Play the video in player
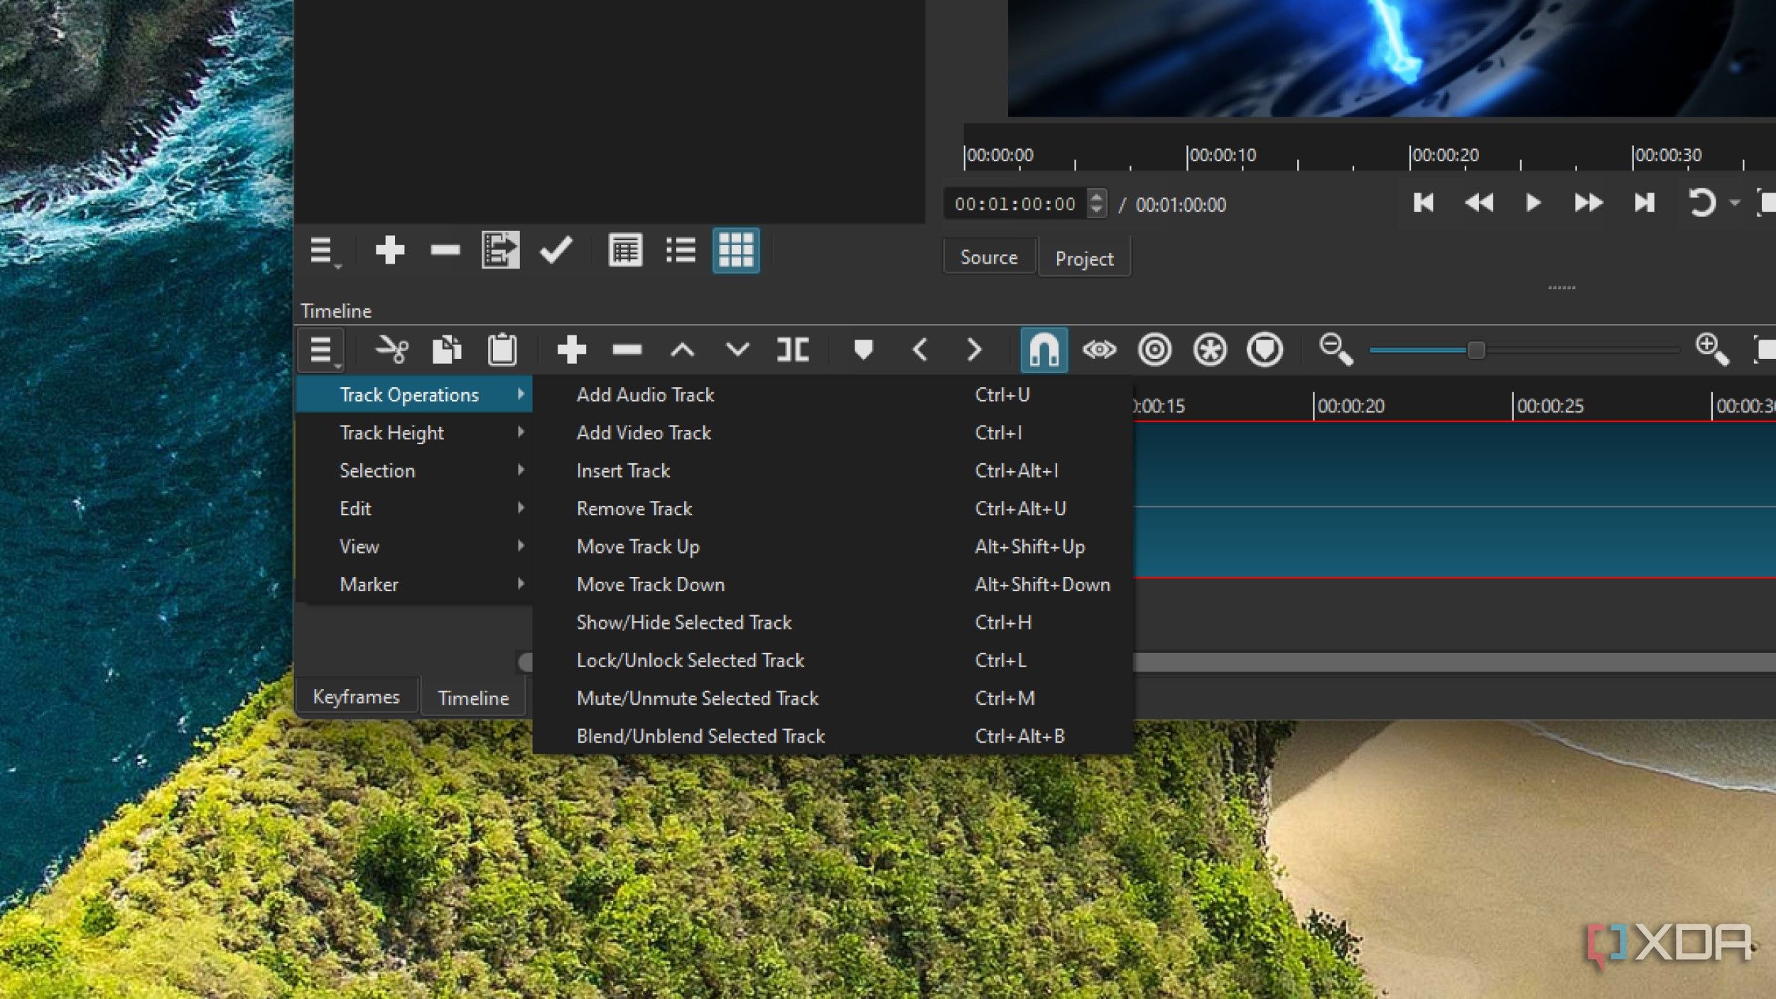 point(1533,203)
